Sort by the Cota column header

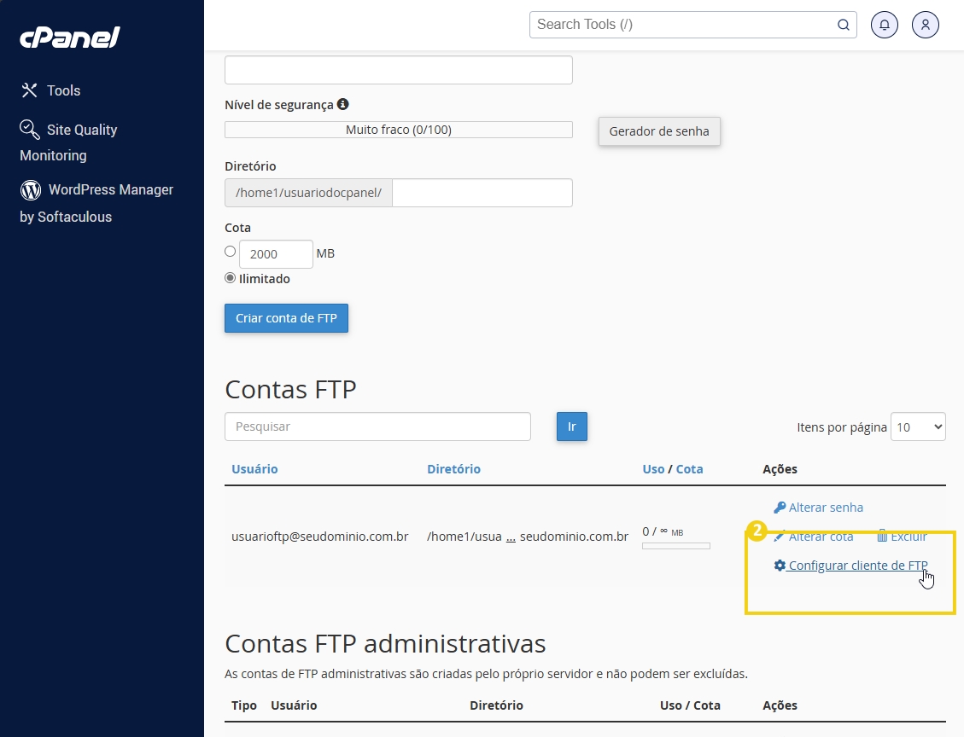coord(689,468)
